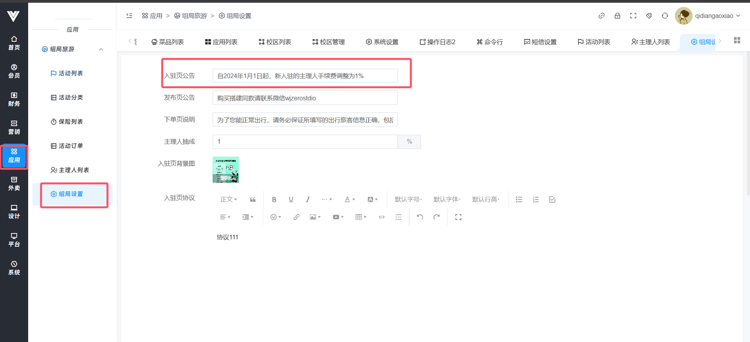Open the 默认字号 font size dropdown
750x342 pixels.
point(408,199)
